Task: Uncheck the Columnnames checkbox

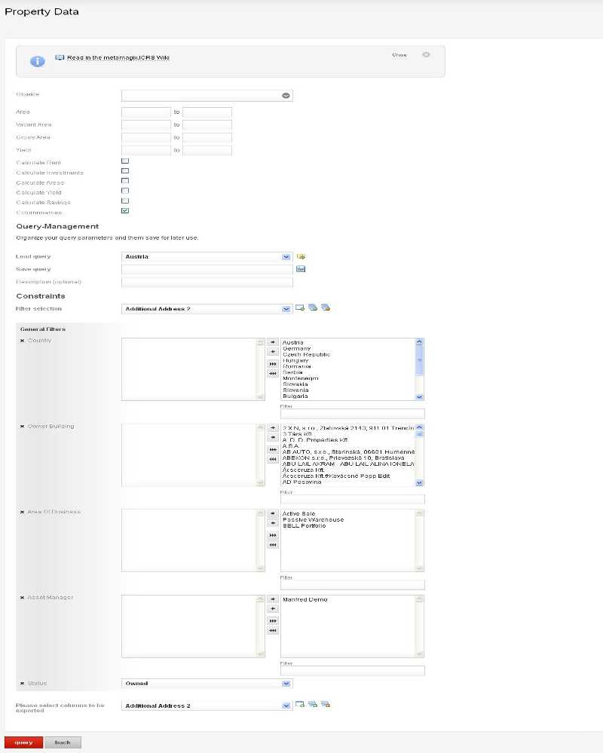Action: click(x=125, y=210)
